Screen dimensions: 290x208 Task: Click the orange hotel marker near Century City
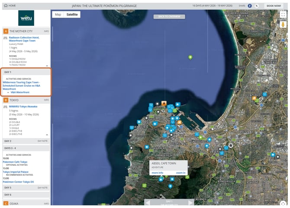pos(255,98)
